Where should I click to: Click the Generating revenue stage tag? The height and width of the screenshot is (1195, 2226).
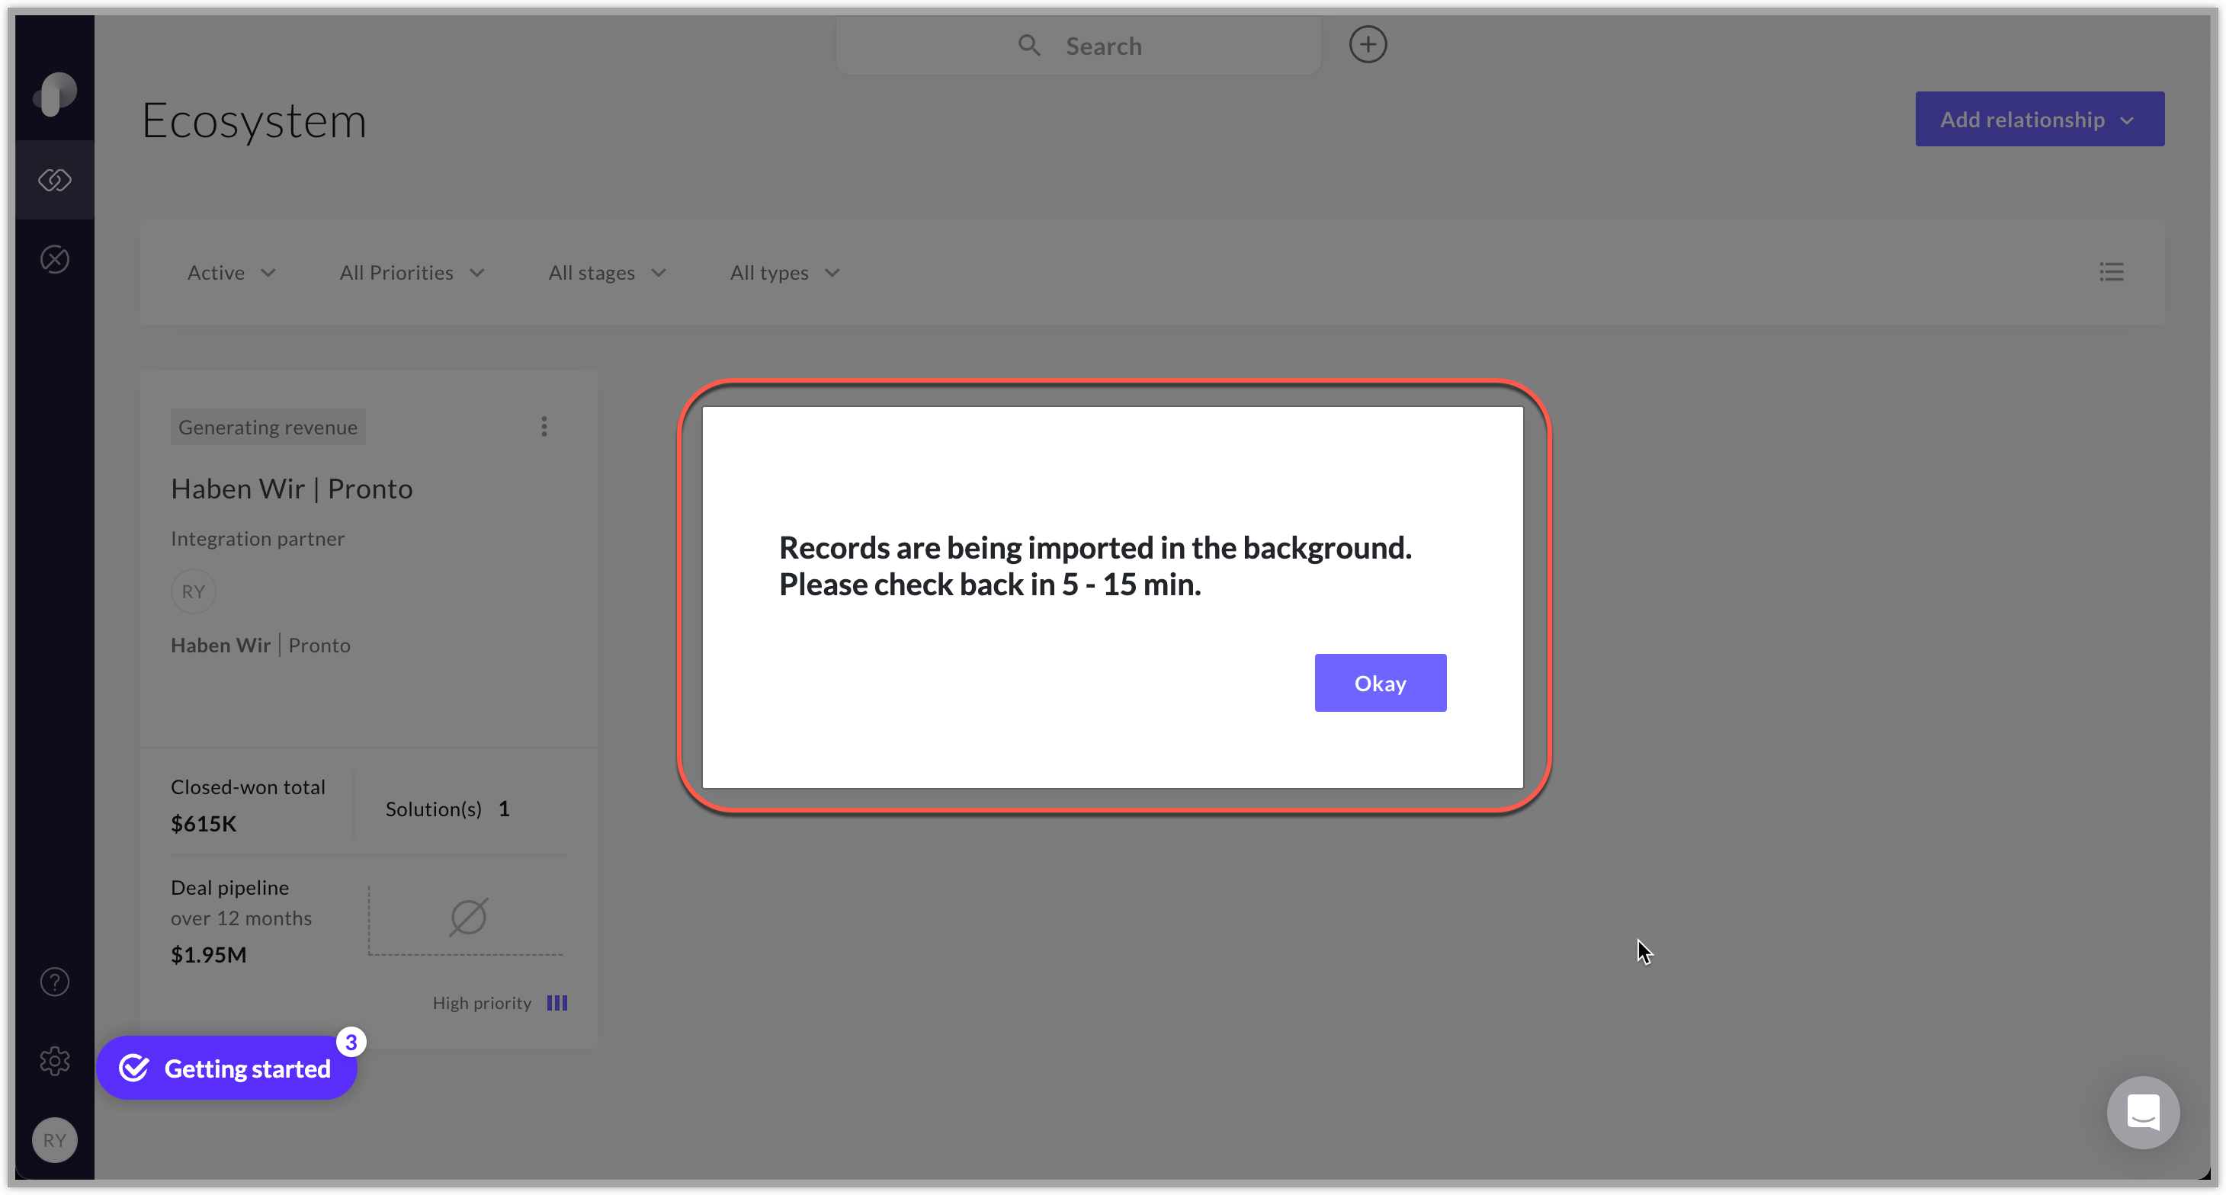click(268, 427)
